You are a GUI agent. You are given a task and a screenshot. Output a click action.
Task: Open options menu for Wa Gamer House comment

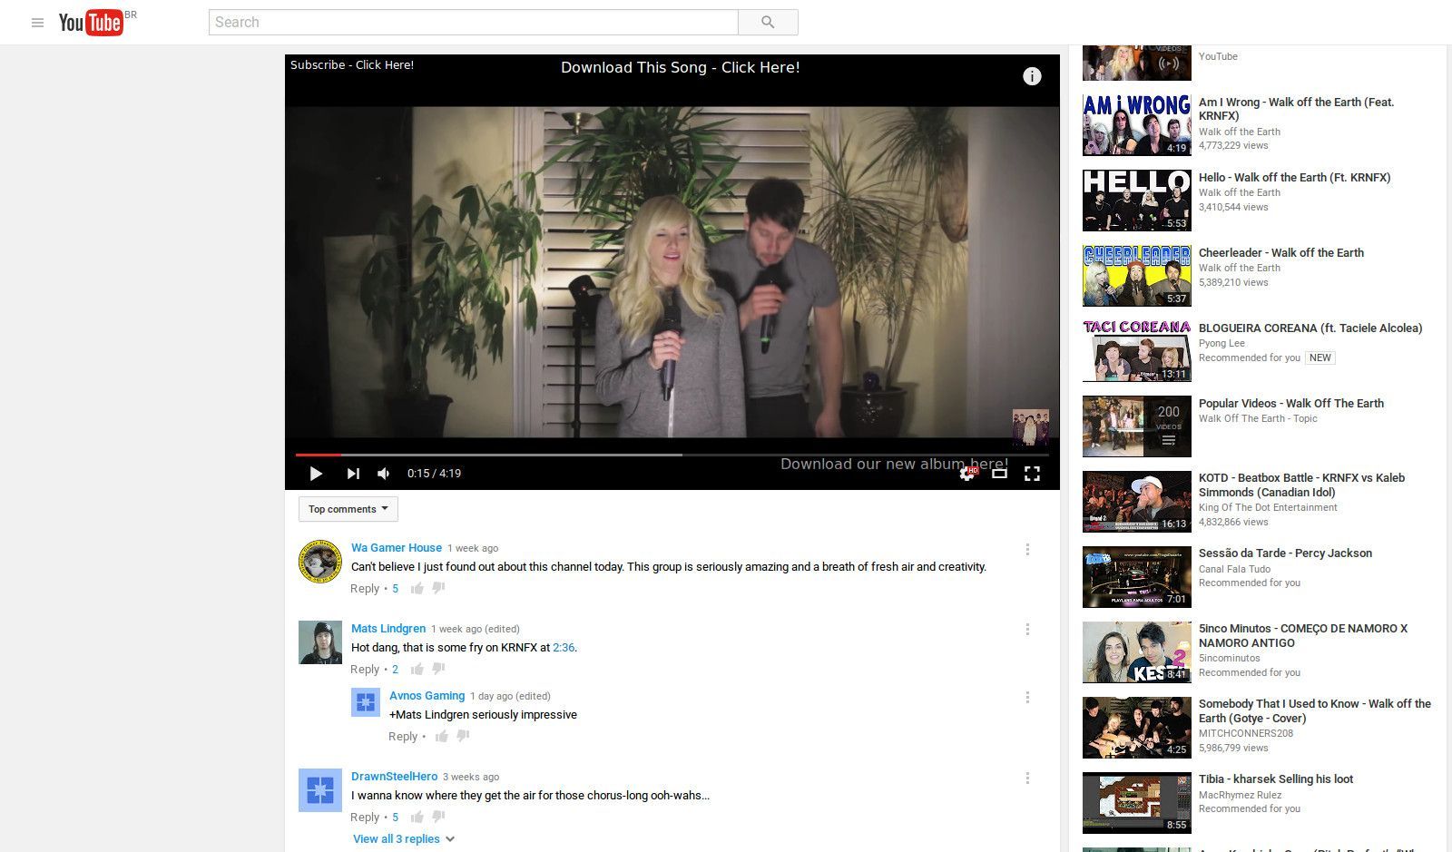[x=1027, y=549]
